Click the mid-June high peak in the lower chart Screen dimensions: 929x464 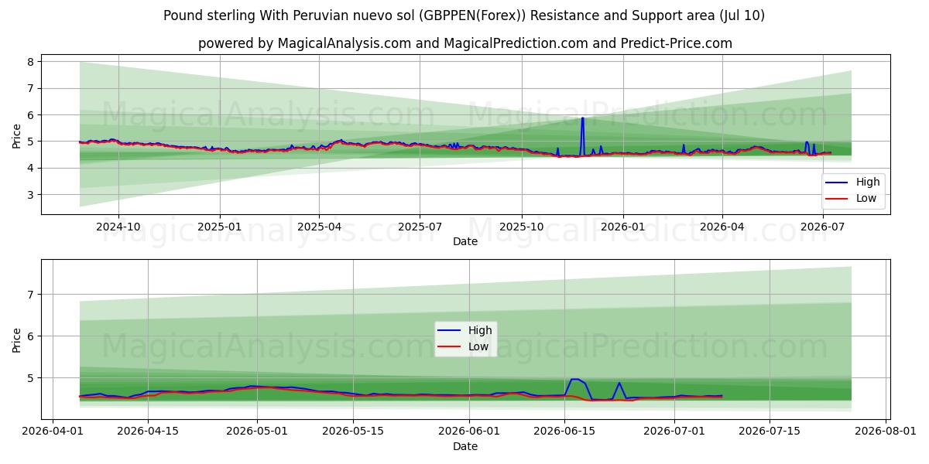click(x=575, y=380)
